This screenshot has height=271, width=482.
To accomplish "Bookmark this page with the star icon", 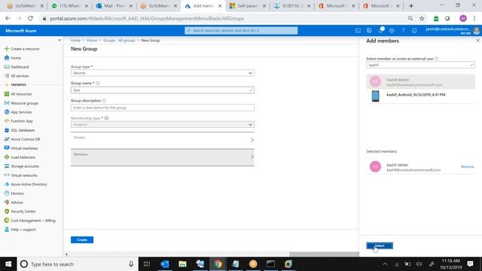I will tap(422, 18).
